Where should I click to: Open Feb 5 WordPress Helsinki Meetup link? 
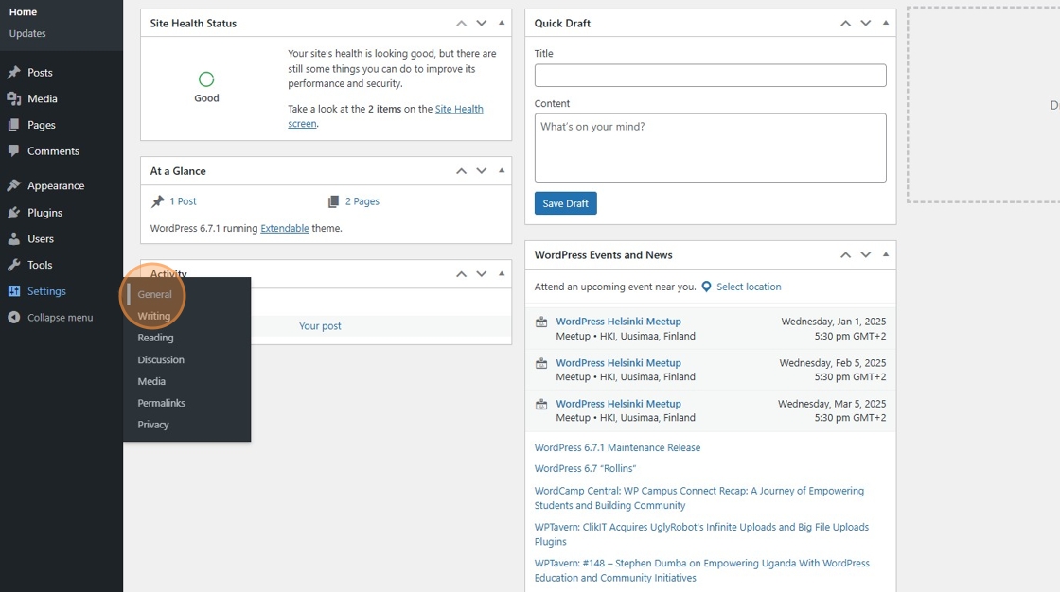coord(619,363)
